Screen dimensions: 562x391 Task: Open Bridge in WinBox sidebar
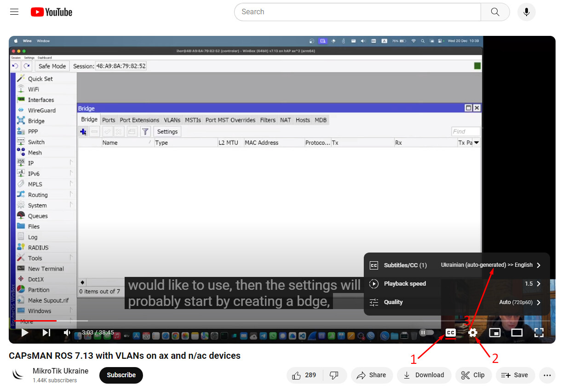[36, 121]
